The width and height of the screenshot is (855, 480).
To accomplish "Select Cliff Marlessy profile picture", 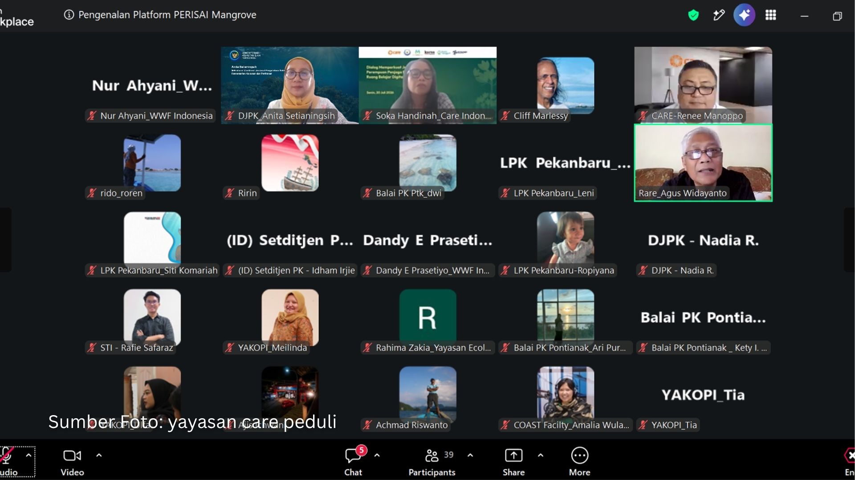I will coord(566,85).
